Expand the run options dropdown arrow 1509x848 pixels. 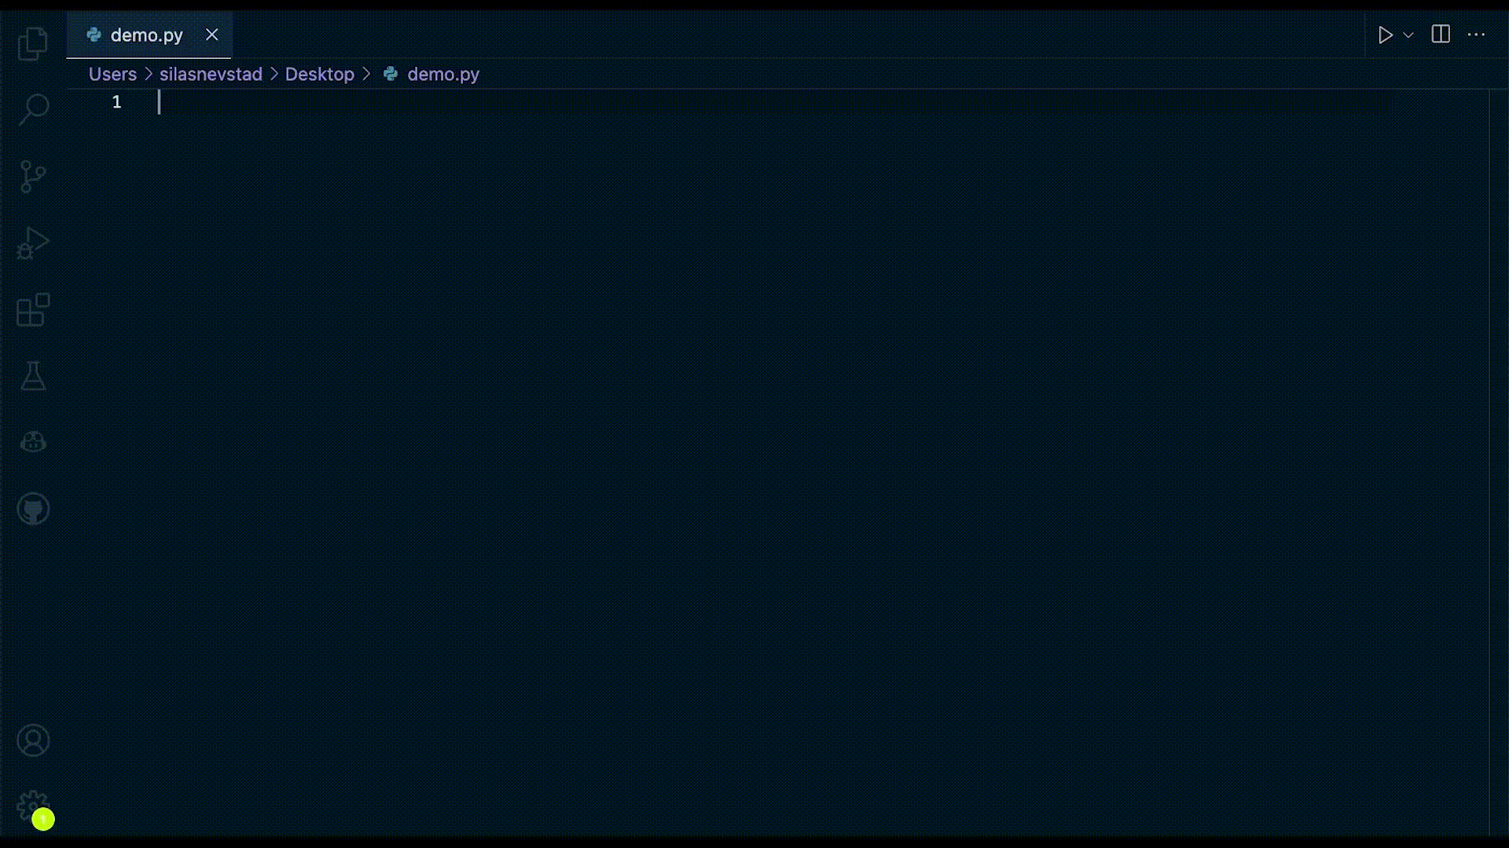pos(1408,35)
